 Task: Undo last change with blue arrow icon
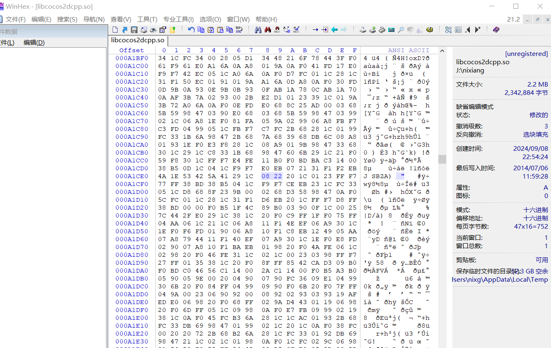(191, 30)
